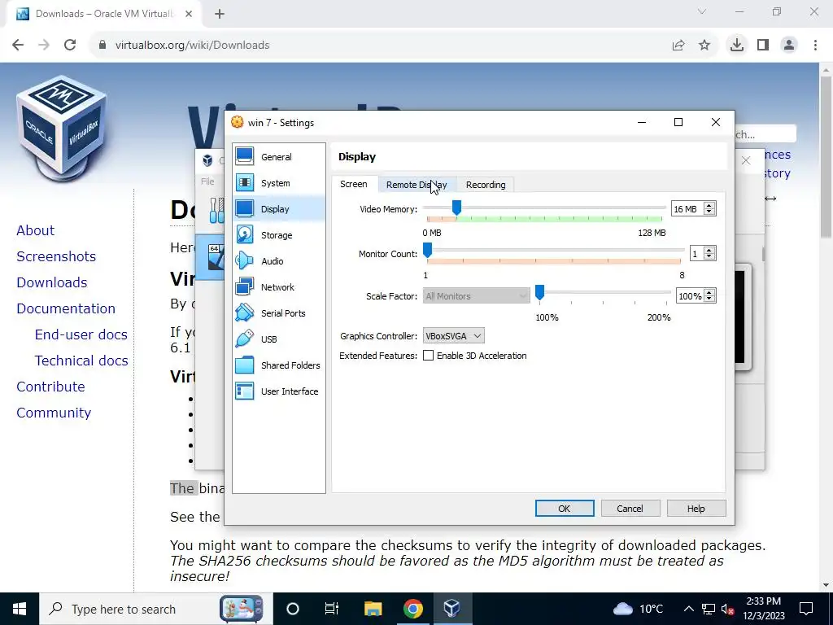Reload the page in Chrome

click(70, 46)
